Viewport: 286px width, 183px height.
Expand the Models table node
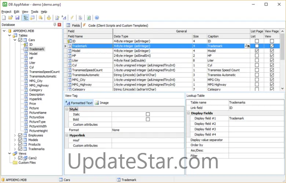click(15, 140)
